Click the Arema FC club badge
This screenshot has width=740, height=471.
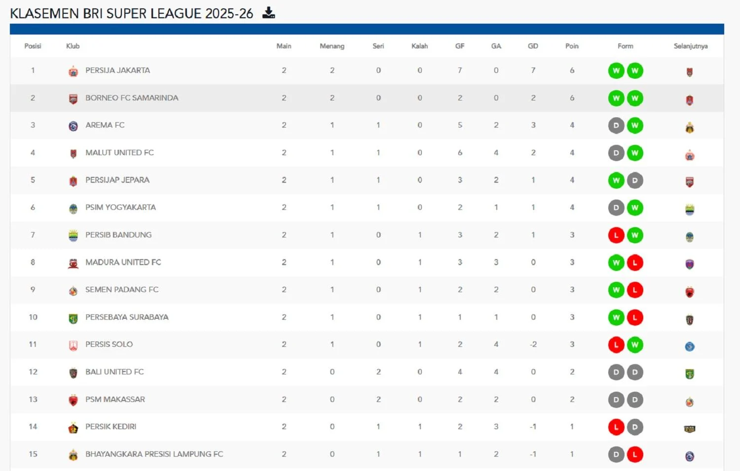73,125
